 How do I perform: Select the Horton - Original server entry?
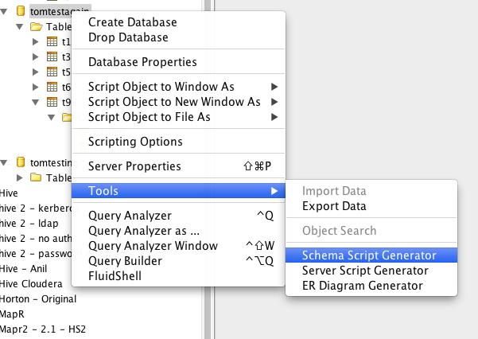coord(38,298)
